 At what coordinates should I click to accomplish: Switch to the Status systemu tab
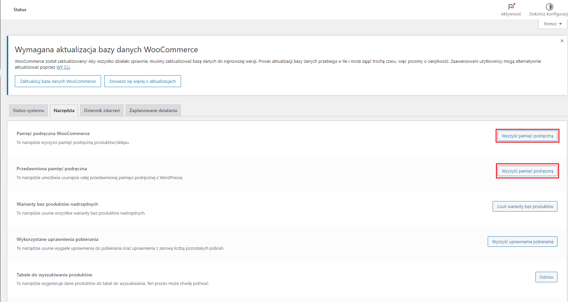28,110
